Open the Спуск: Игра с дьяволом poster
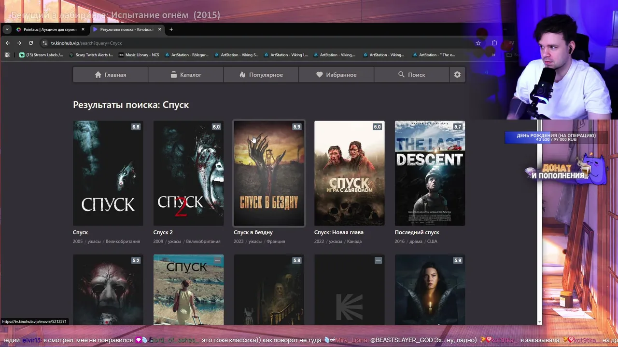618x347 pixels. (x=349, y=173)
